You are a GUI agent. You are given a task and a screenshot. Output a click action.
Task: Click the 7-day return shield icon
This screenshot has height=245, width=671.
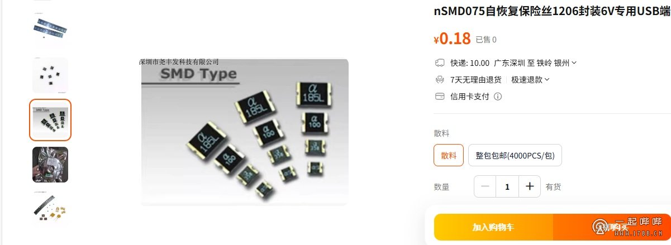click(x=440, y=80)
